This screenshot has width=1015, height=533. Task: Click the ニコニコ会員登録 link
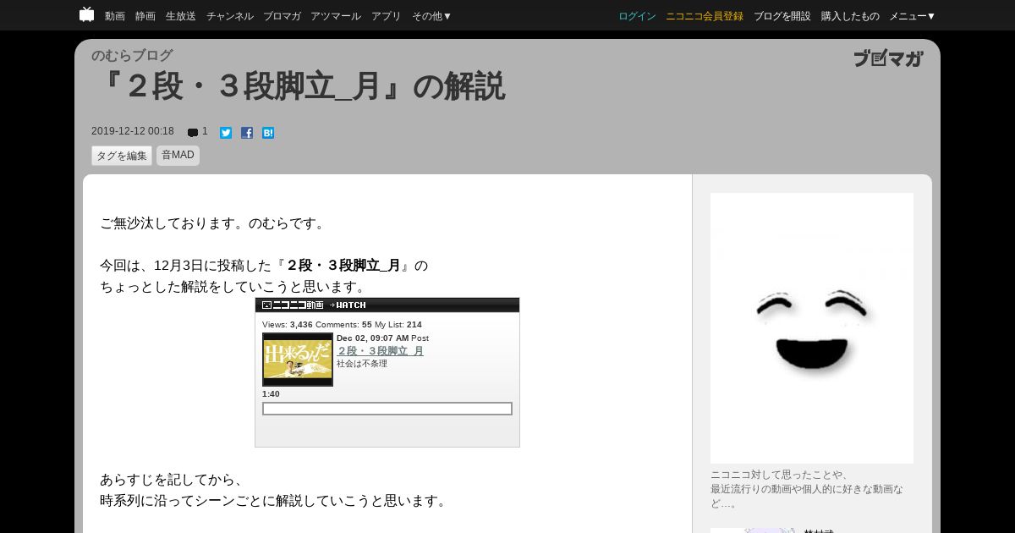705,16
